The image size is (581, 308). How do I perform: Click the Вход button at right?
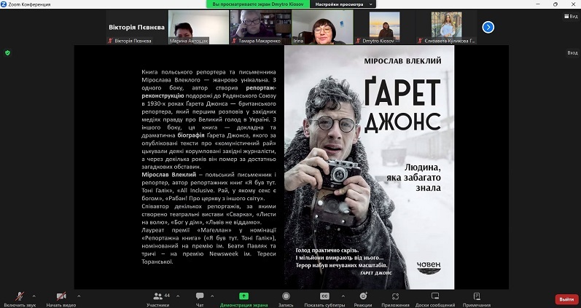click(x=572, y=53)
